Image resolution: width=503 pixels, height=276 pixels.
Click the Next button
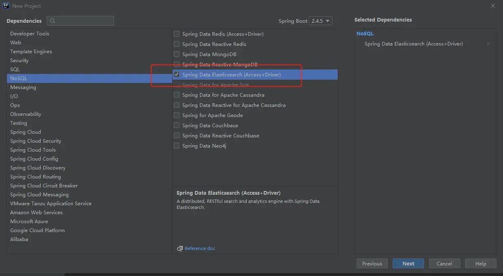[408, 263]
